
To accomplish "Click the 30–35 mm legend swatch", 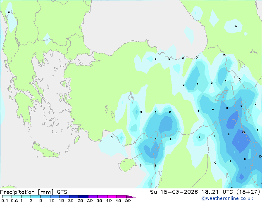I will coord(93,197).
